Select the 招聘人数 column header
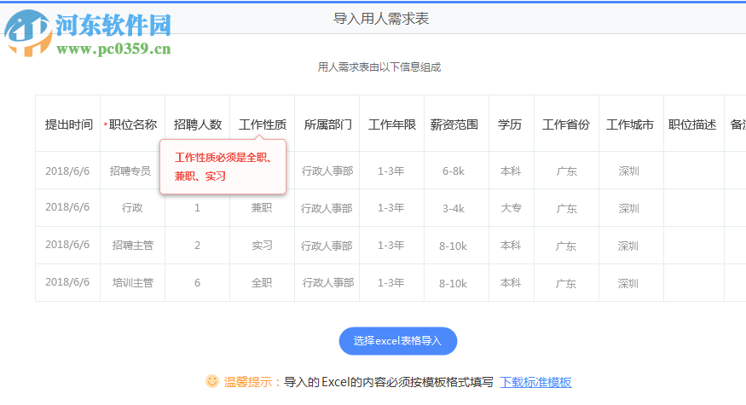Image resolution: width=746 pixels, height=405 pixels. (198, 124)
